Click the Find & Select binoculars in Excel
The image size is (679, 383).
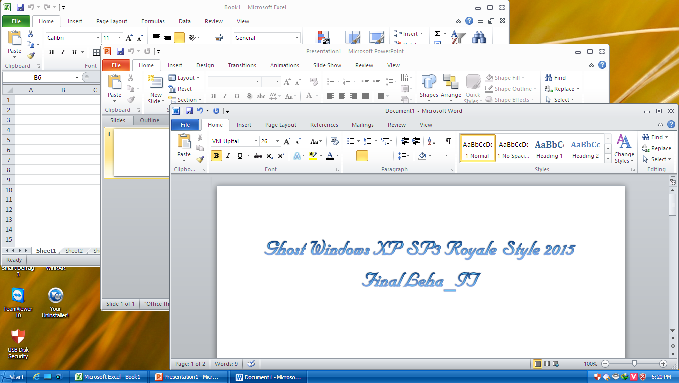coord(480,38)
